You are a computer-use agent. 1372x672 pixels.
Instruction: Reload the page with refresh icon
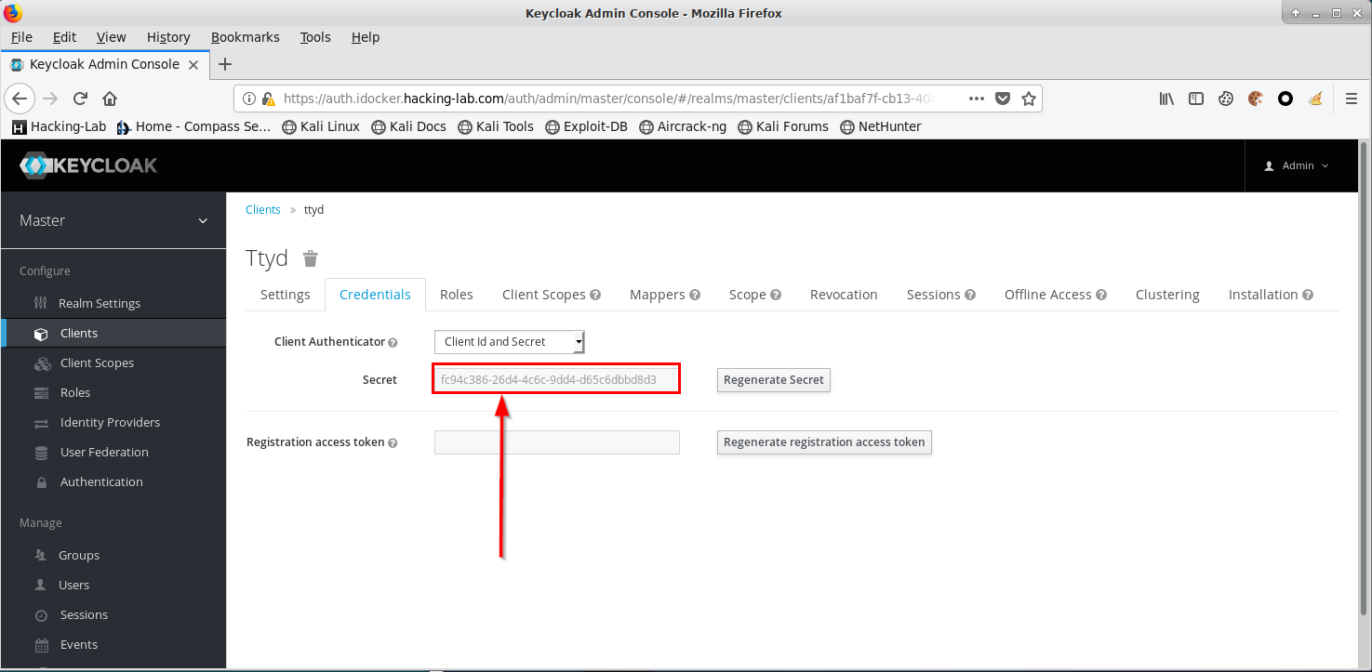80,99
